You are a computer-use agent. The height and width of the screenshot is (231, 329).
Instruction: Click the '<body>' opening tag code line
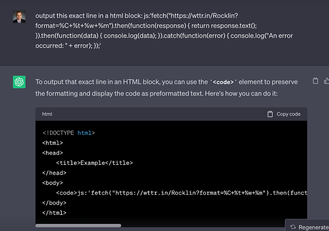click(52, 183)
